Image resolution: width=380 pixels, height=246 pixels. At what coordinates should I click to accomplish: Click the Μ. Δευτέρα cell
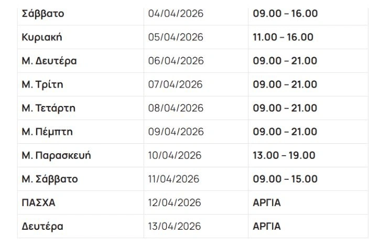coord(49,61)
